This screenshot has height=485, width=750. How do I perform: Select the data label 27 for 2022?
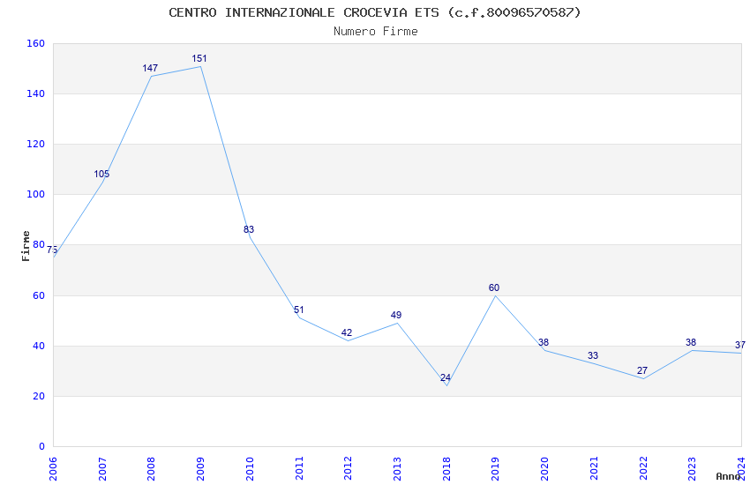pos(642,370)
